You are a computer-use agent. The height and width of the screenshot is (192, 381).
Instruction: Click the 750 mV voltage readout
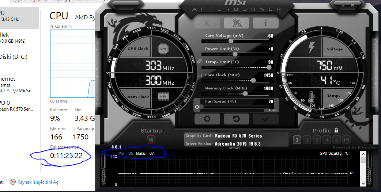pyautogui.click(x=329, y=65)
